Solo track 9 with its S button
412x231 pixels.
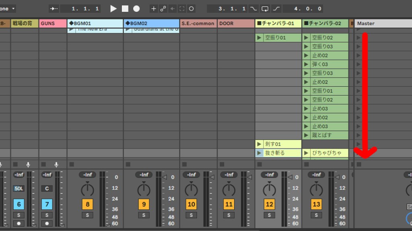pyautogui.click(x=144, y=215)
